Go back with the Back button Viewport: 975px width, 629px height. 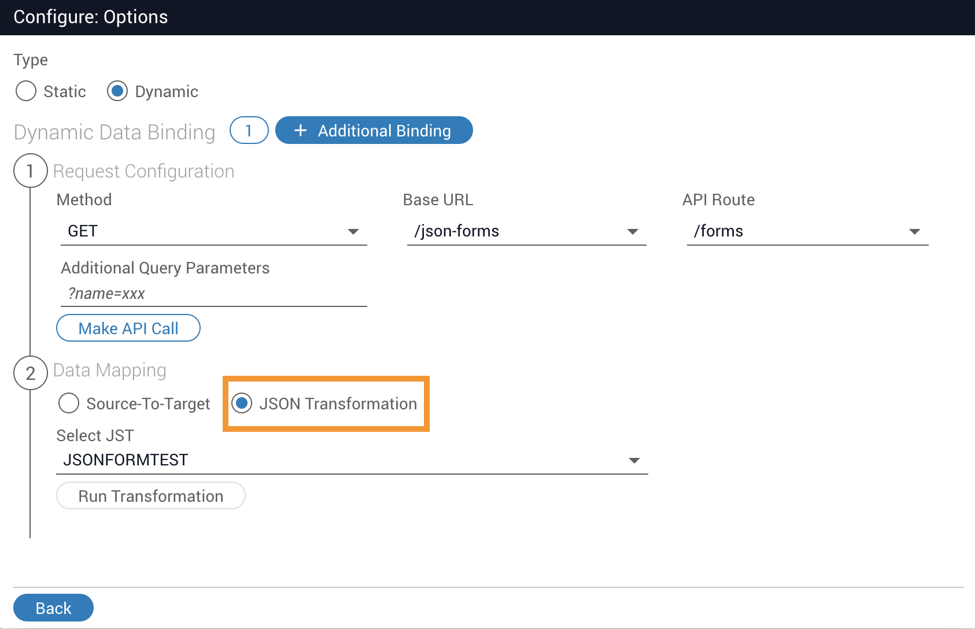53,608
